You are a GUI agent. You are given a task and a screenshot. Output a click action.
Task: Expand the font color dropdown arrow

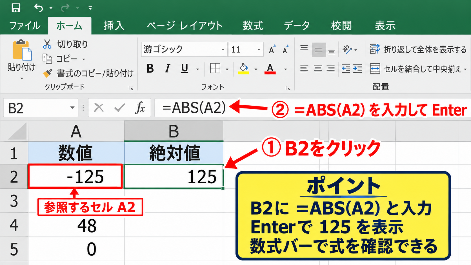(x=285, y=69)
